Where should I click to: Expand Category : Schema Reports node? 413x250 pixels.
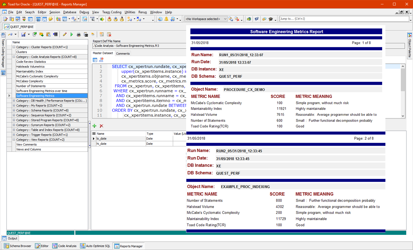(14, 110)
